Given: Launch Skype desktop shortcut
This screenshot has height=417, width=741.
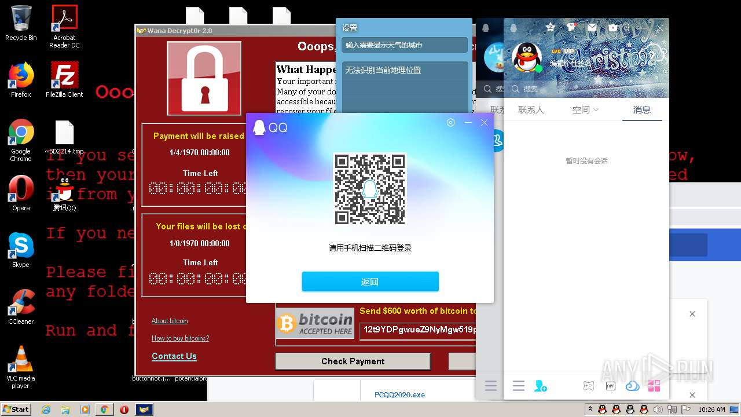Looking at the screenshot, I should click(x=21, y=250).
